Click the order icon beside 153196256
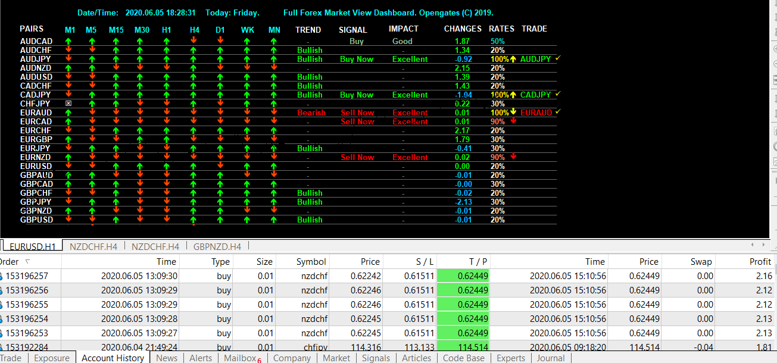This screenshot has height=363, width=777. point(2,290)
